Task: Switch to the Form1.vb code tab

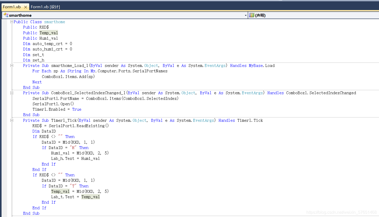Action: pos(12,7)
